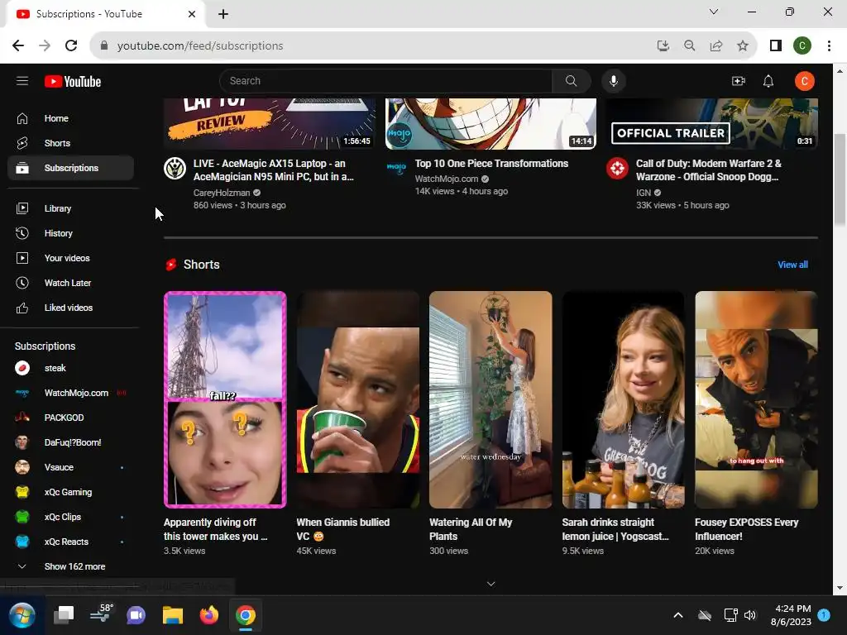Viewport: 847px width, 635px height.
Task: Show hidden tray icons chevron
Action: (x=678, y=615)
